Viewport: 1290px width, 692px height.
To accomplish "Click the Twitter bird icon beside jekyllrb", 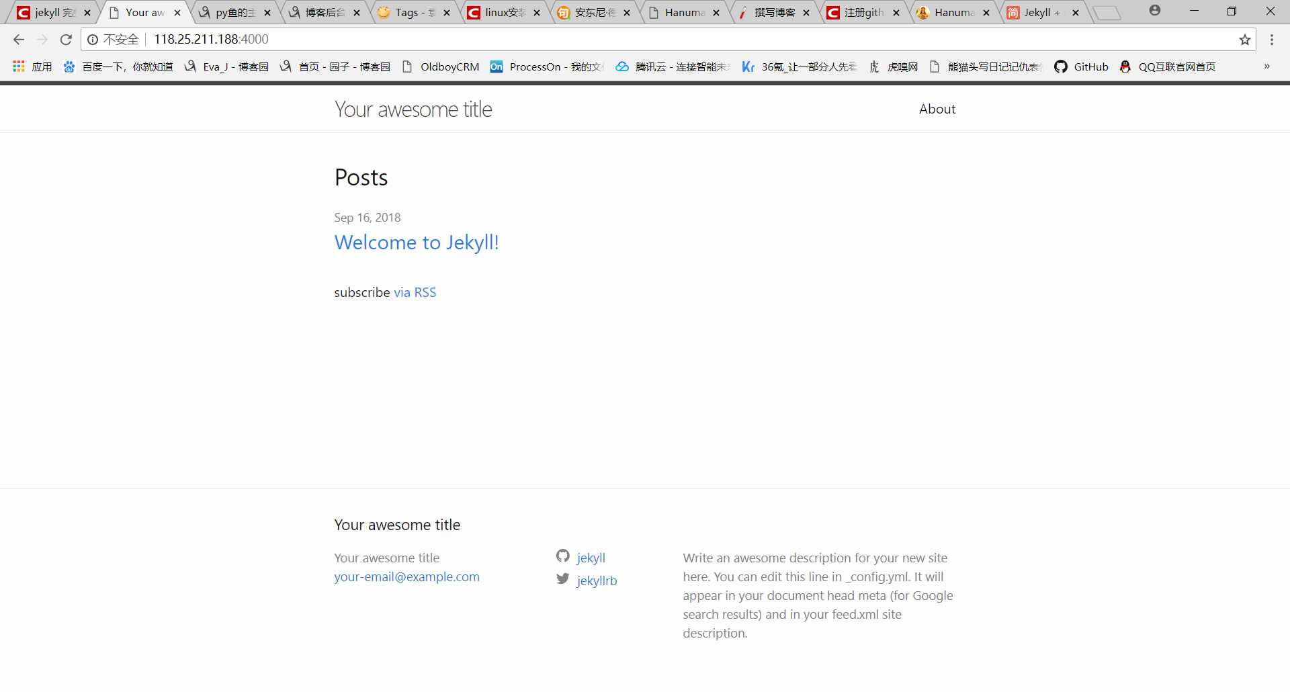I will click(563, 578).
